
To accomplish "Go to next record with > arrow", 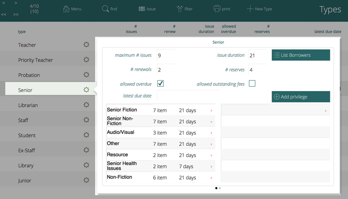I will (16, 3).
